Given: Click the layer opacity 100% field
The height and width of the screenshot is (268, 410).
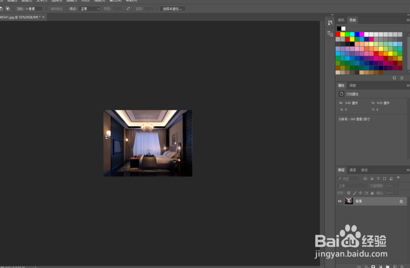Looking at the screenshot, I should (x=389, y=186).
